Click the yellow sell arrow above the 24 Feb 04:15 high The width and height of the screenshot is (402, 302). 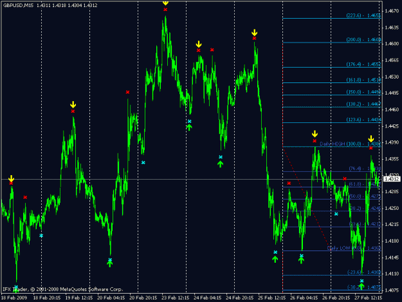pyautogui.click(x=199, y=44)
